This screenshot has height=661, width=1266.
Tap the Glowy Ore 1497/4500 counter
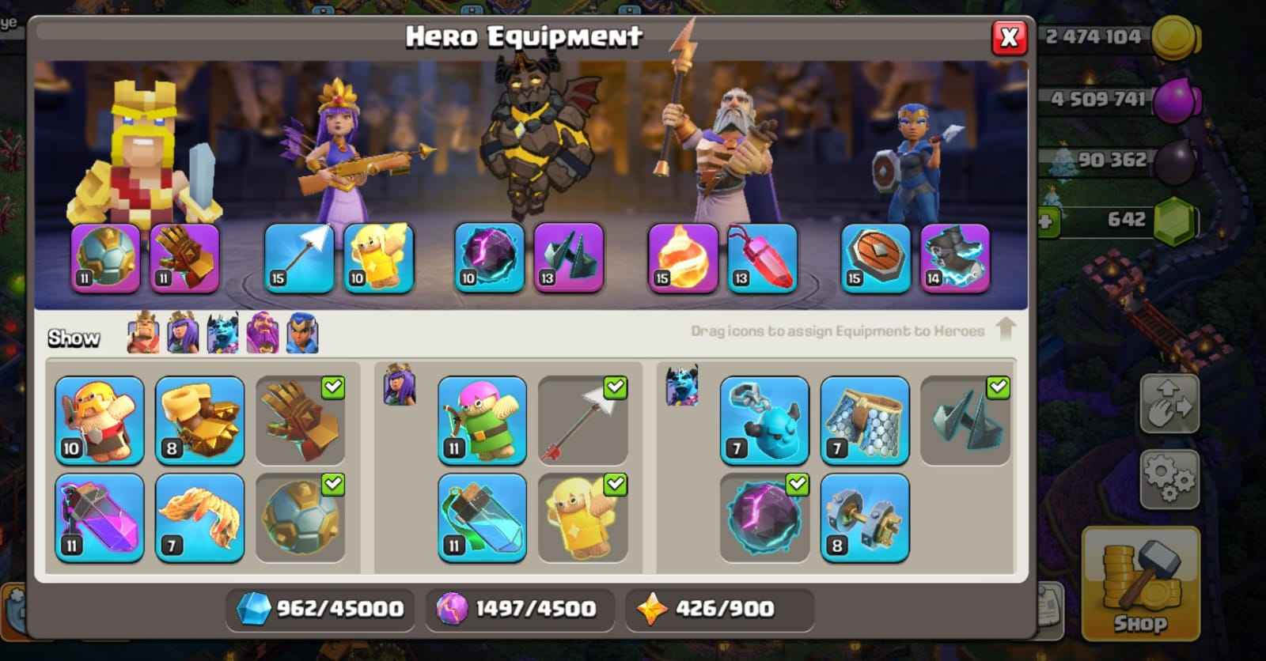tap(520, 609)
